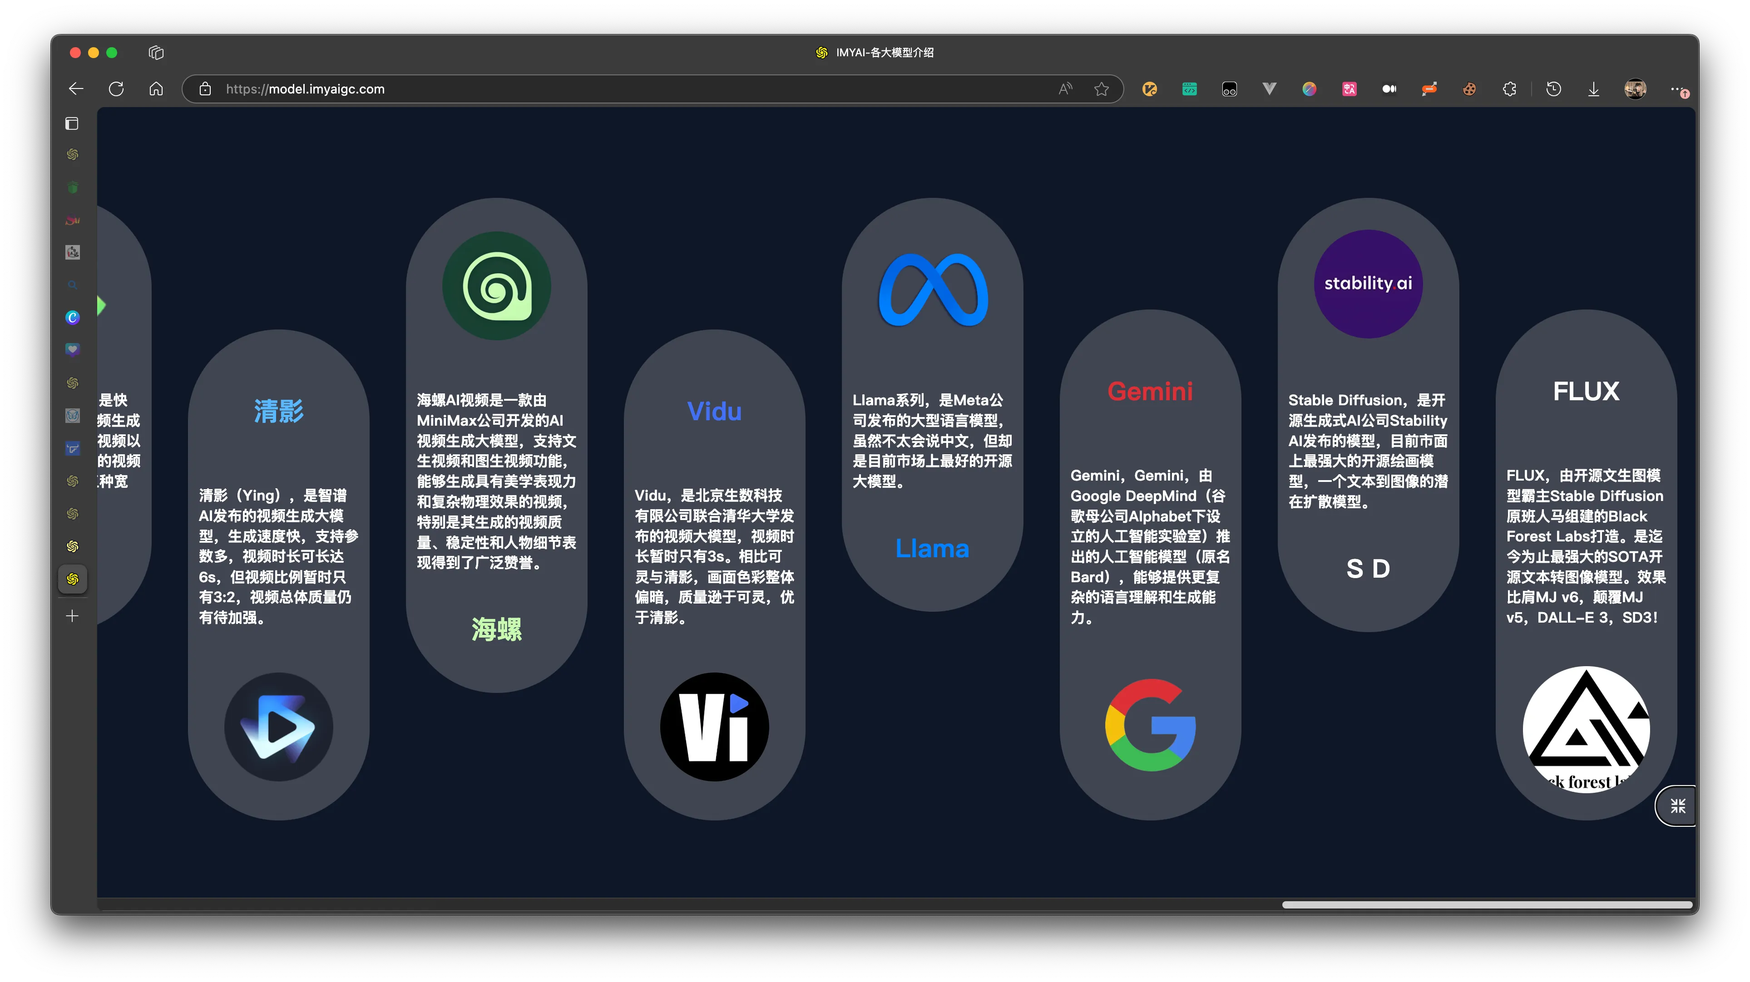Click the red Gemini title
This screenshot has width=1750, height=982.
pyautogui.click(x=1150, y=391)
